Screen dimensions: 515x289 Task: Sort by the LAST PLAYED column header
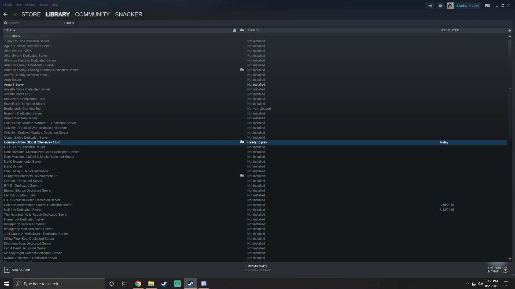(x=449, y=30)
